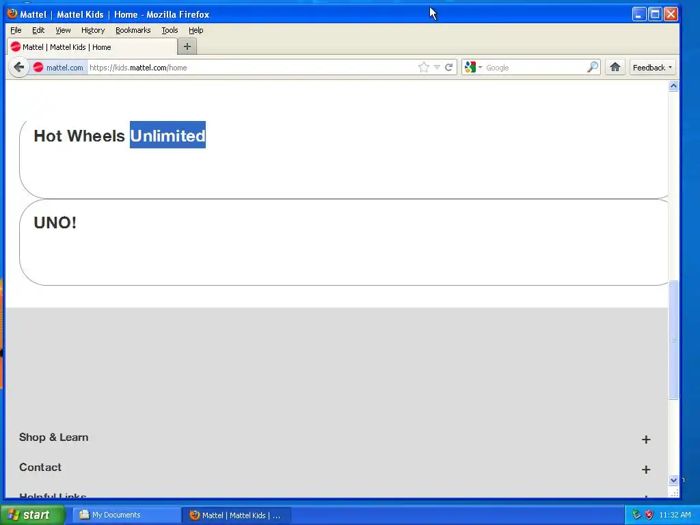Click the search magnifier icon
This screenshot has height=525, width=700.
(x=593, y=68)
